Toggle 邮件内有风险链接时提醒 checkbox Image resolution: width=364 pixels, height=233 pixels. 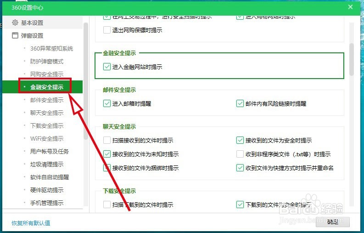point(240,103)
